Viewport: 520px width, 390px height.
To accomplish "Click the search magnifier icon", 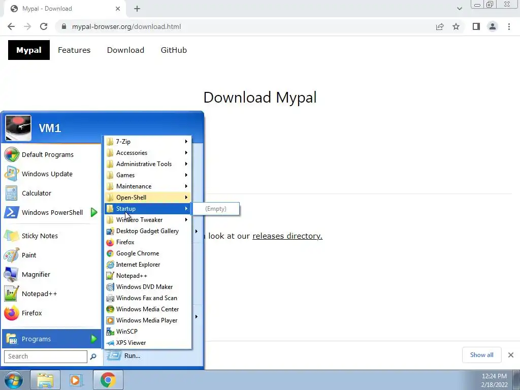I will tap(93, 356).
